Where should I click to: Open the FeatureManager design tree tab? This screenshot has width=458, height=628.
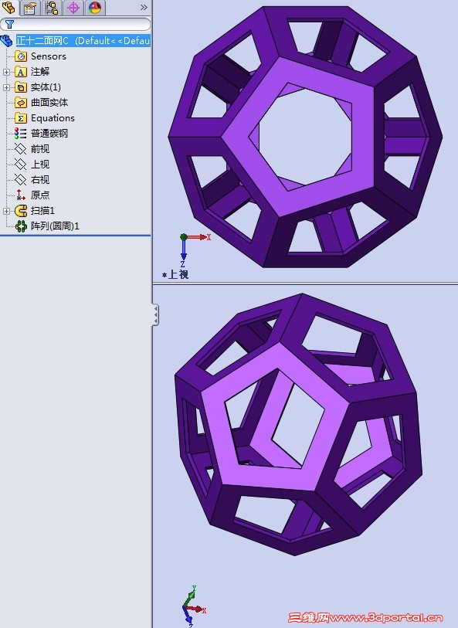[8, 7]
